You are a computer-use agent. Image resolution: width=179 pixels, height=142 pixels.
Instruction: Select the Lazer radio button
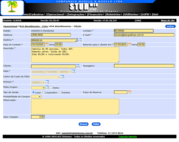[33, 92]
